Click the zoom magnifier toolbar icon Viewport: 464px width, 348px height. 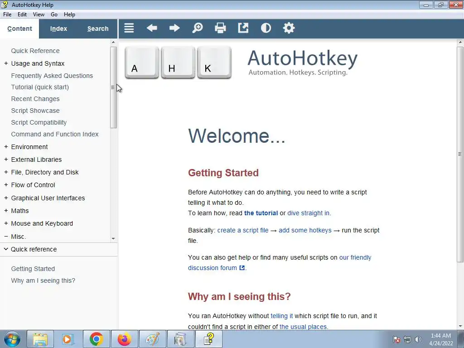[x=198, y=28]
